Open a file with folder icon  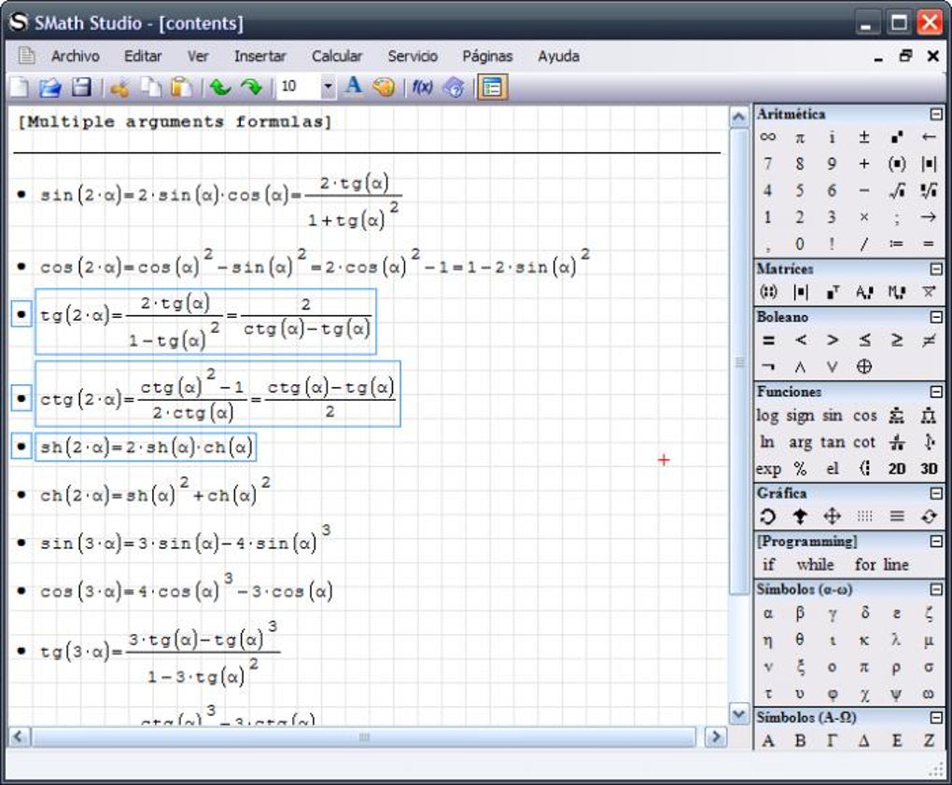[x=49, y=88]
